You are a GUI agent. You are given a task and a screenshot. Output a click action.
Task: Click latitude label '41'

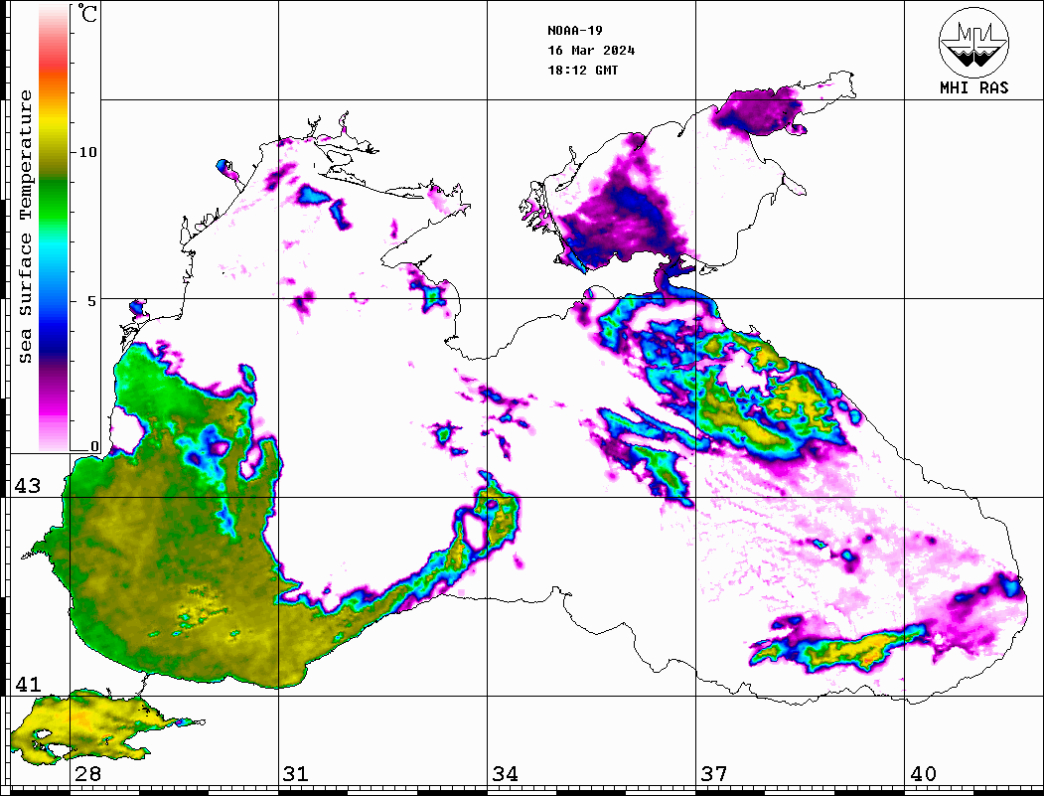(x=28, y=685)
